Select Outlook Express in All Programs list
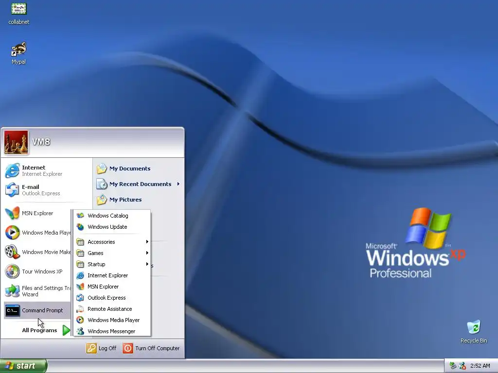 point(112,298)
